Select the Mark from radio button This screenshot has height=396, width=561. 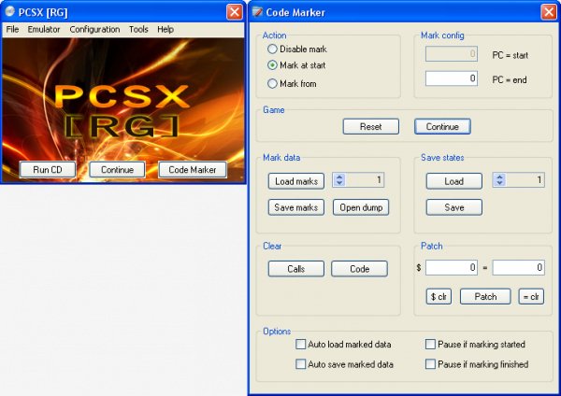pos(272,84)
